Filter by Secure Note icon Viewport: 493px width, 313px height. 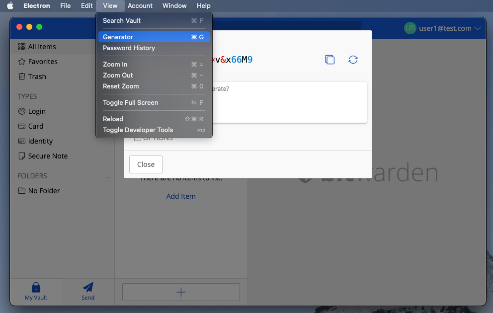click(x=22, y=156)
